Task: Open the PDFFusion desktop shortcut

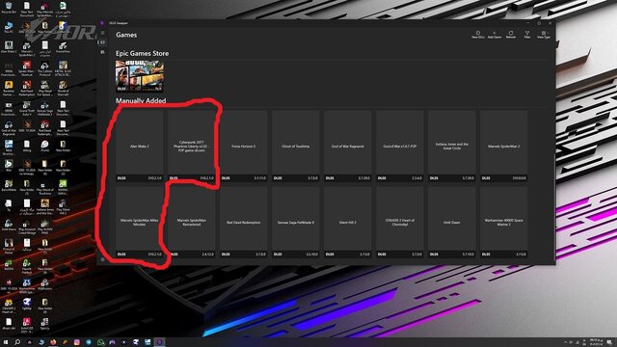Action: (44, 284)
